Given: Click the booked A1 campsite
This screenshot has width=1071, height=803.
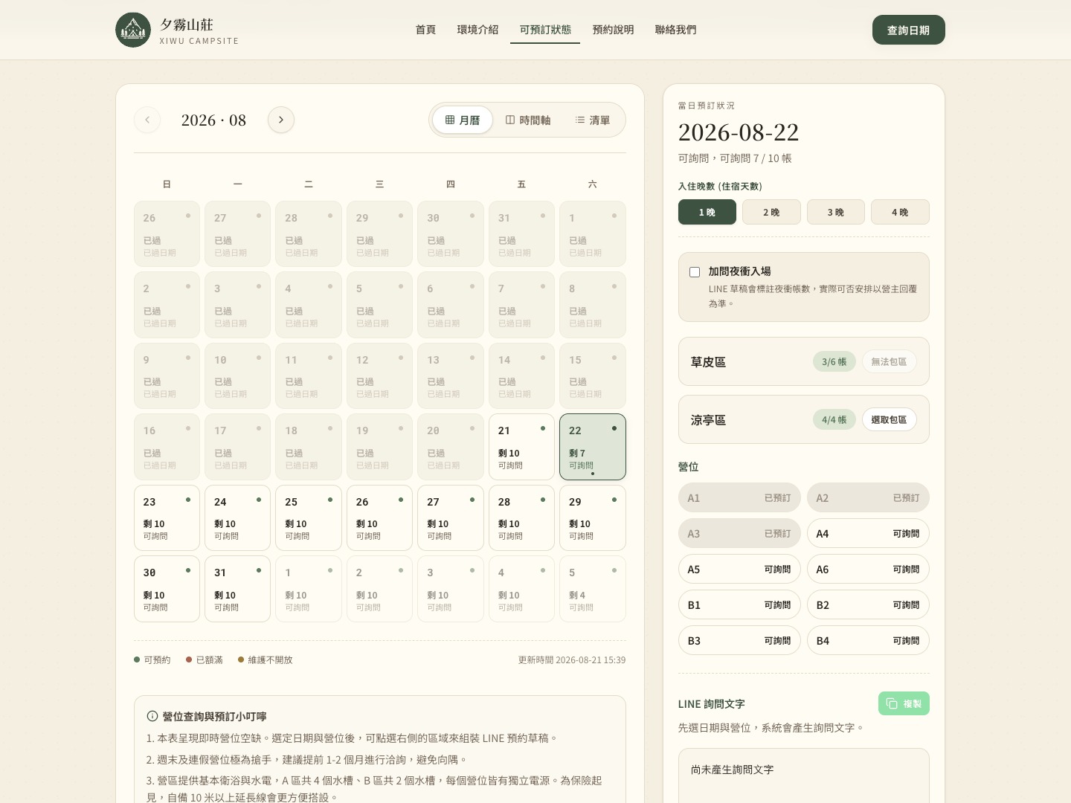Looking at the screenshot, I should [x=739, y=497].
